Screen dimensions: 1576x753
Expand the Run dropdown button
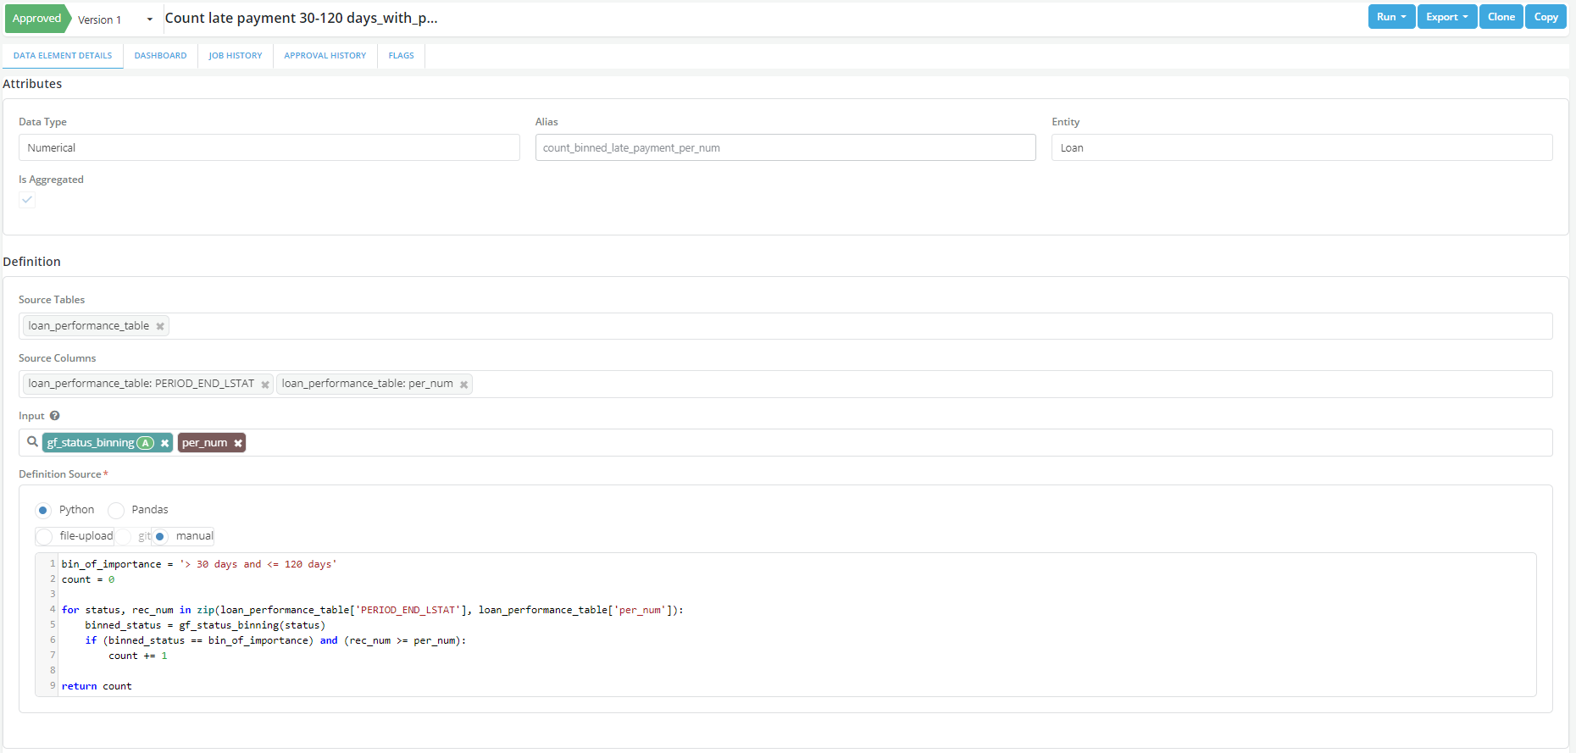(x=1391, y=17)
